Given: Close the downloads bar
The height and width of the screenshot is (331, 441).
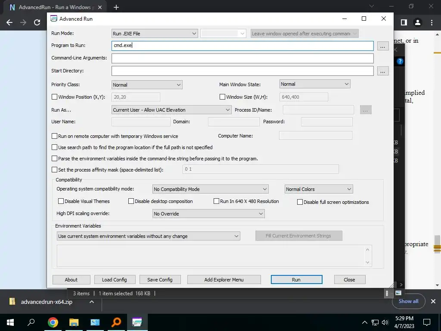Looking at the screenshot, I should (x=433, y=301).
